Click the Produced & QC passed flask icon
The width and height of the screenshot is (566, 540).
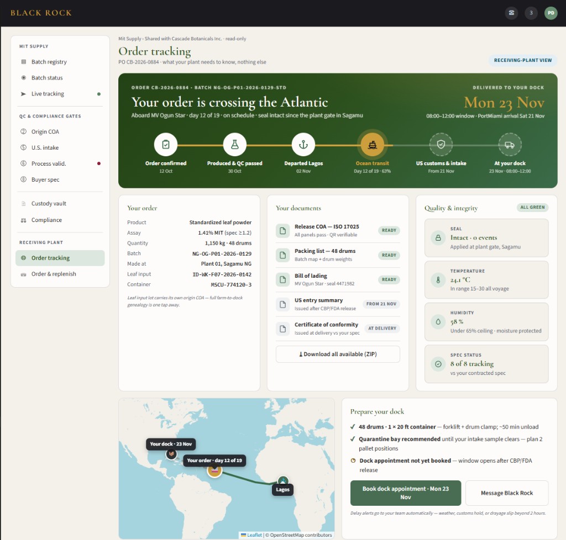(234, 145)
